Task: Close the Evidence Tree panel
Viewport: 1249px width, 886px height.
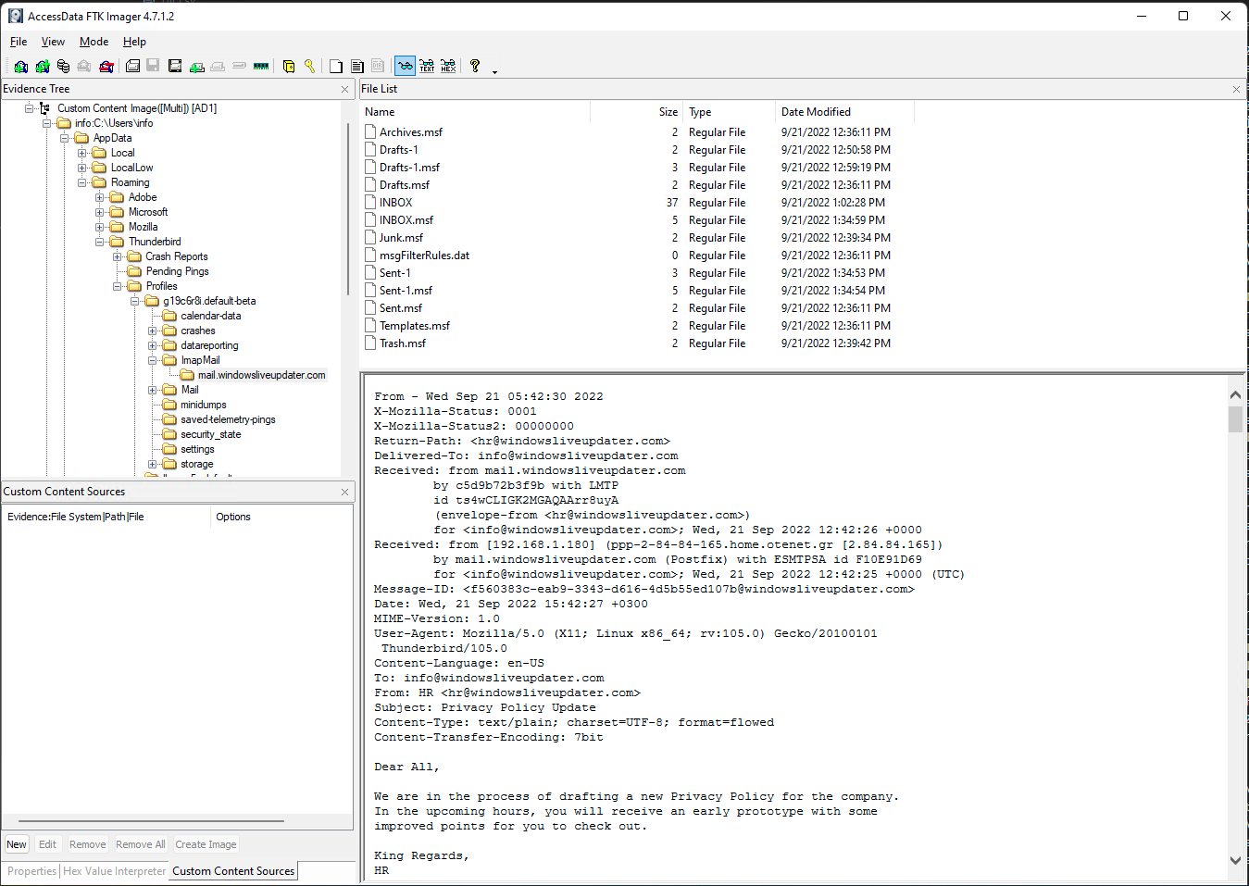Action: click(344, 89)
